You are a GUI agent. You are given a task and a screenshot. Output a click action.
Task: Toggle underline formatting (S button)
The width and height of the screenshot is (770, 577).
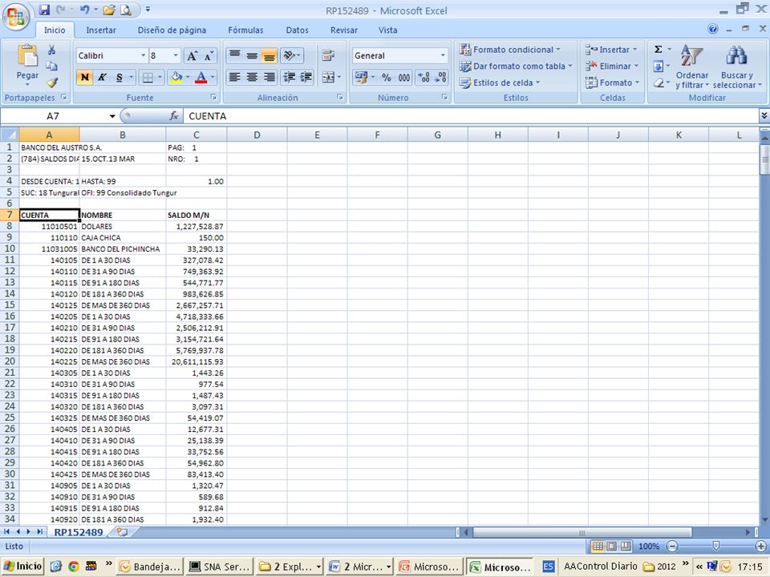[119, 77]
